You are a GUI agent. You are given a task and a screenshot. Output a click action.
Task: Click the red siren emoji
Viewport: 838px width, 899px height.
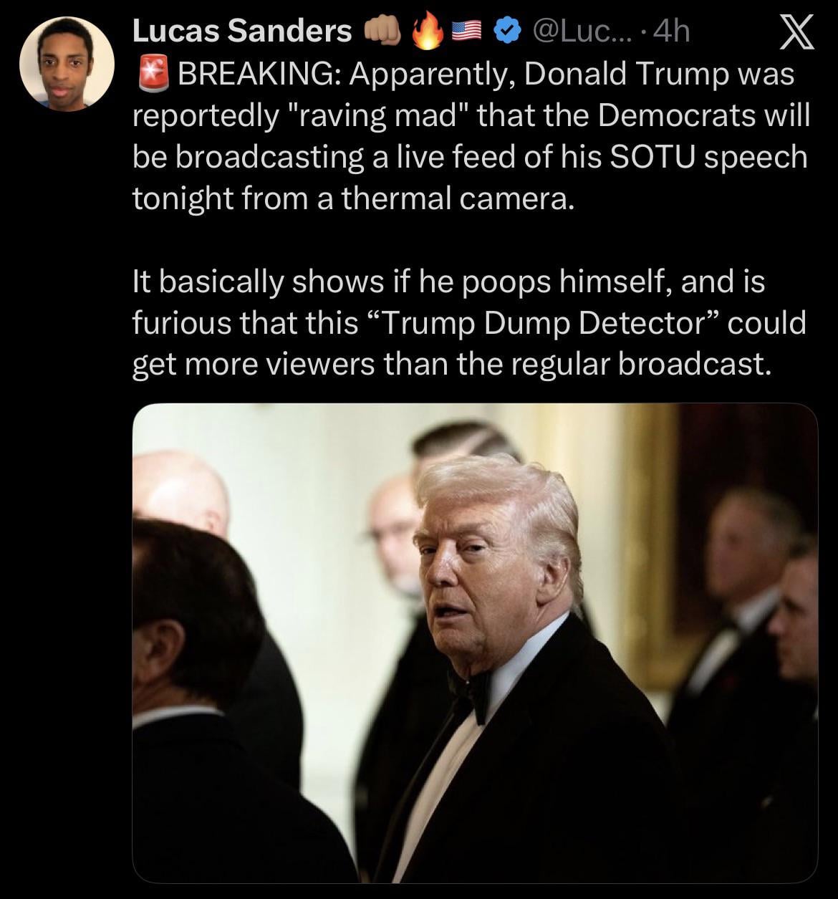(x=150, y=73)
